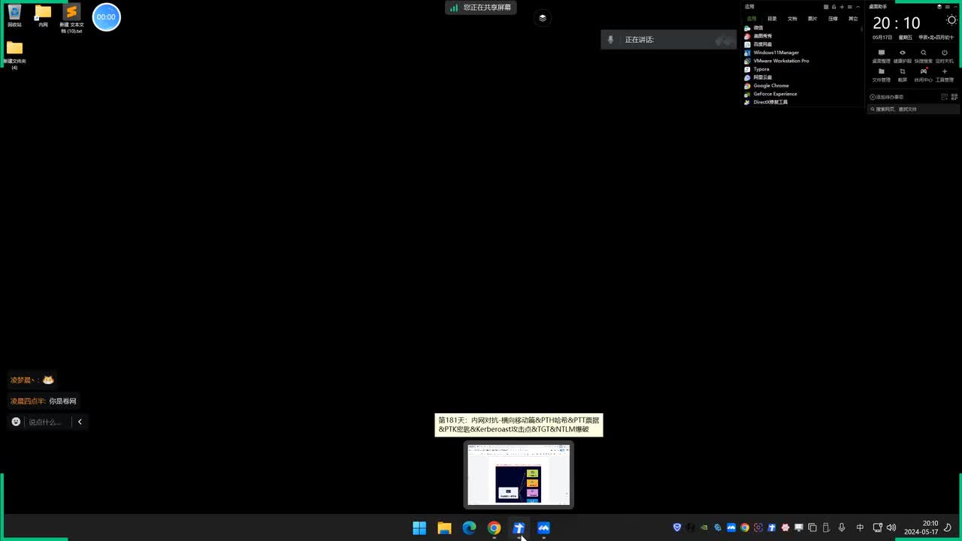Click the skin icon in 桌面助手 header

(x=939, y=7)
